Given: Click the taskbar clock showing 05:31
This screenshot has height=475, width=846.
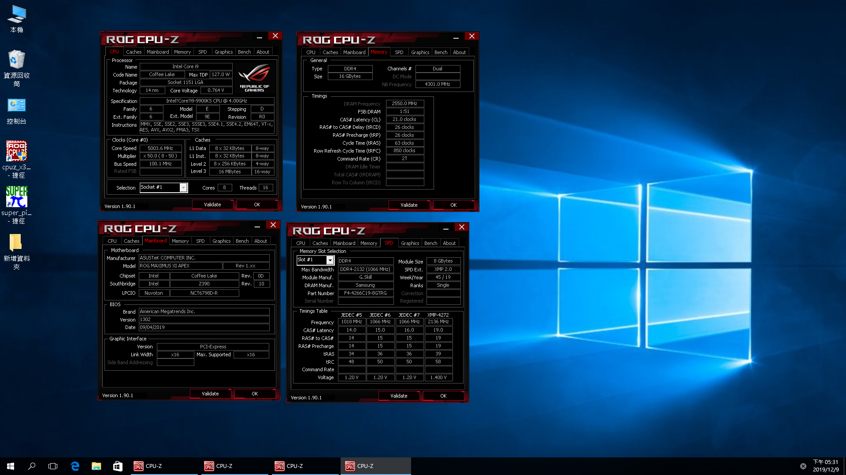Looking at the screenshot, I should [825, 466].
